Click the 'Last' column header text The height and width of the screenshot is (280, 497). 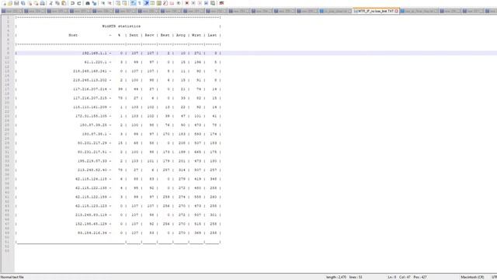tap(212, 35)
